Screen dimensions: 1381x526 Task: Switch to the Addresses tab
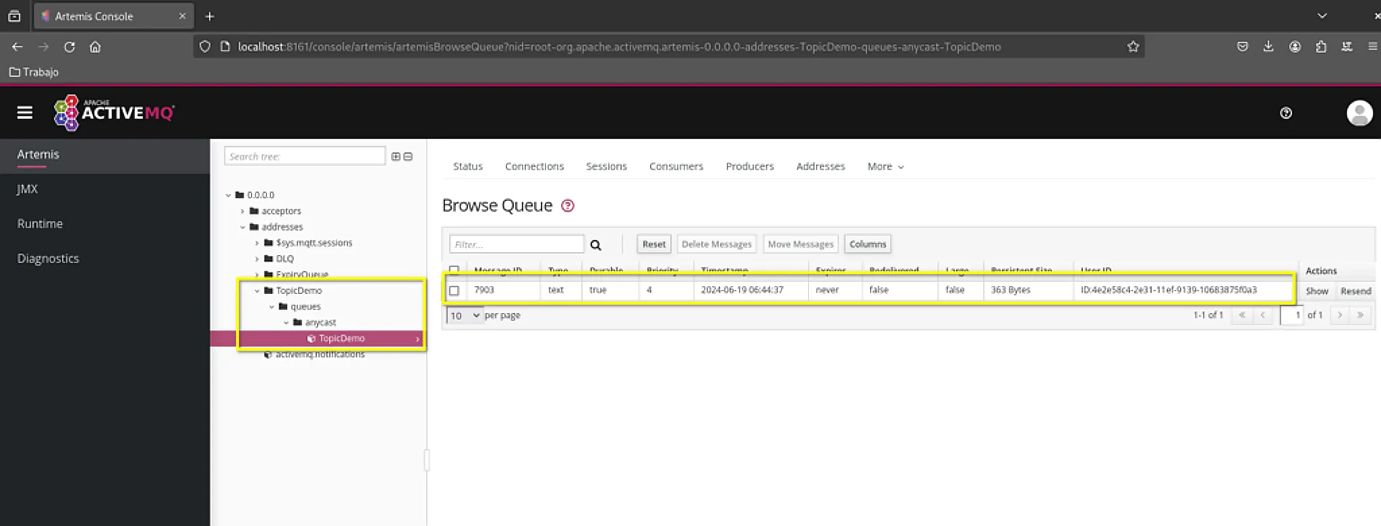(x=820, y=167)
